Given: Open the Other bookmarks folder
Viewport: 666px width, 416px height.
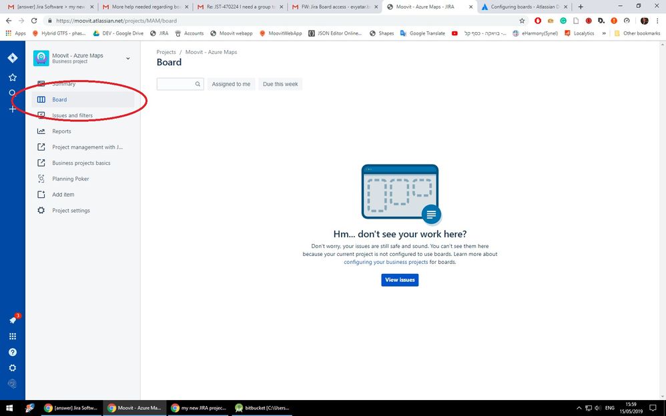Looking at the screenshot, I should [637, 33].
